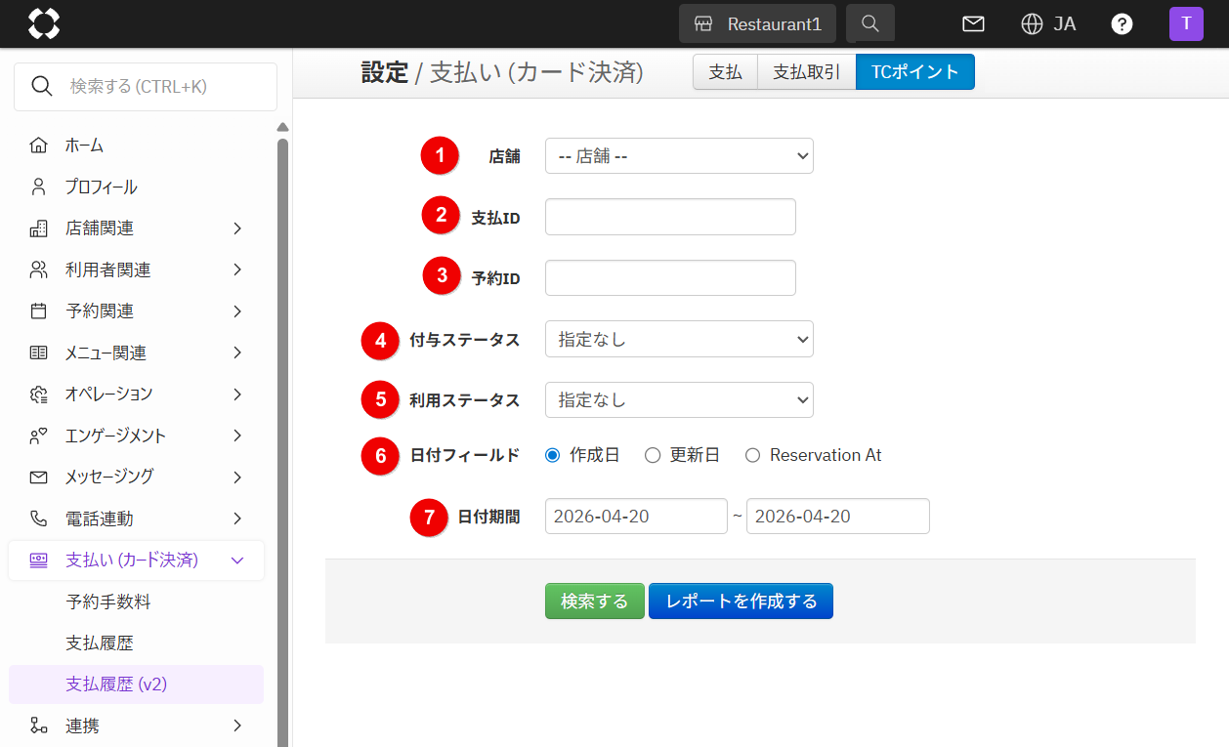Expand メッセージング with its chevron
This screenshot has width=1229, height=747.
237,477
